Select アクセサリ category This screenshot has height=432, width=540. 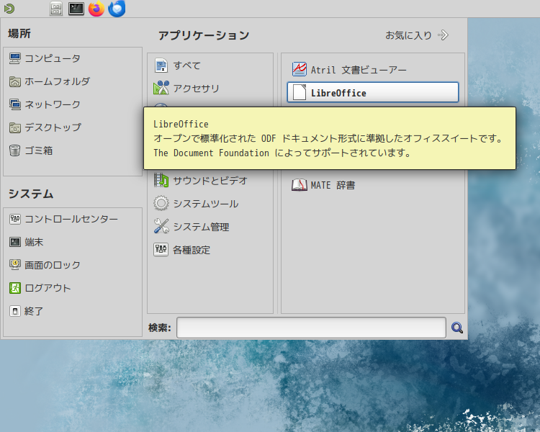coord(186,88)
